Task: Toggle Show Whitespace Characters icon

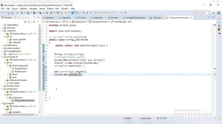Action: 91,13
